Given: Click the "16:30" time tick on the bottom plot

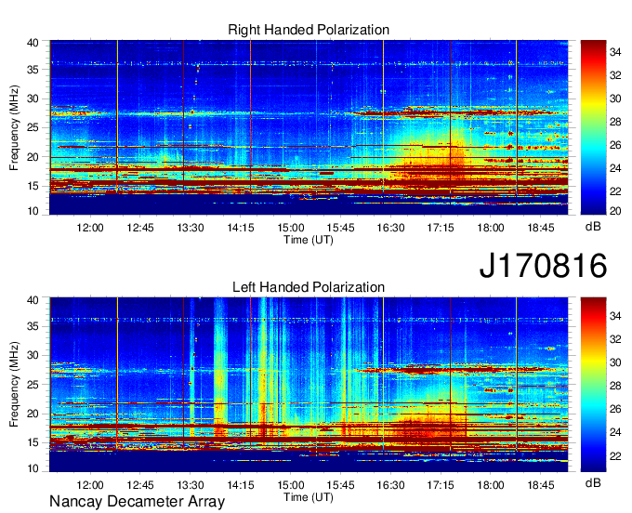Looking at the screenshot, I should [x=390, y=485].
